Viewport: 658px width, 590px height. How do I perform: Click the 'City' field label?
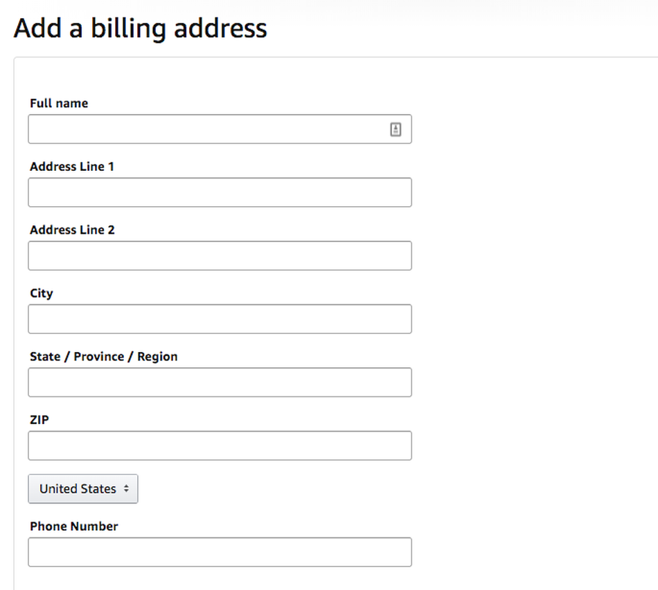coord(41,293)
